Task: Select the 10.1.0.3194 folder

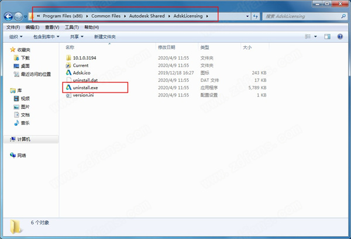Action: tap(84, 58)
